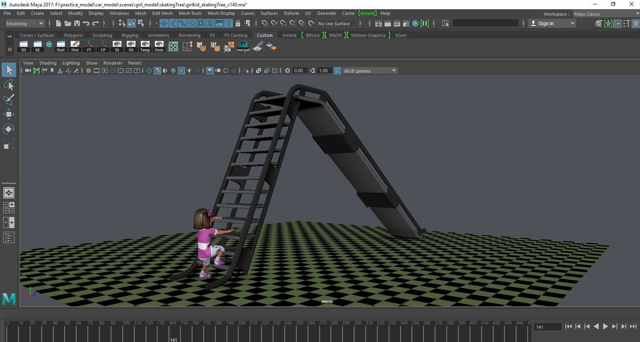Click the Select tool arrow in toolbox
640x342 pixels.
click(9, 70)
